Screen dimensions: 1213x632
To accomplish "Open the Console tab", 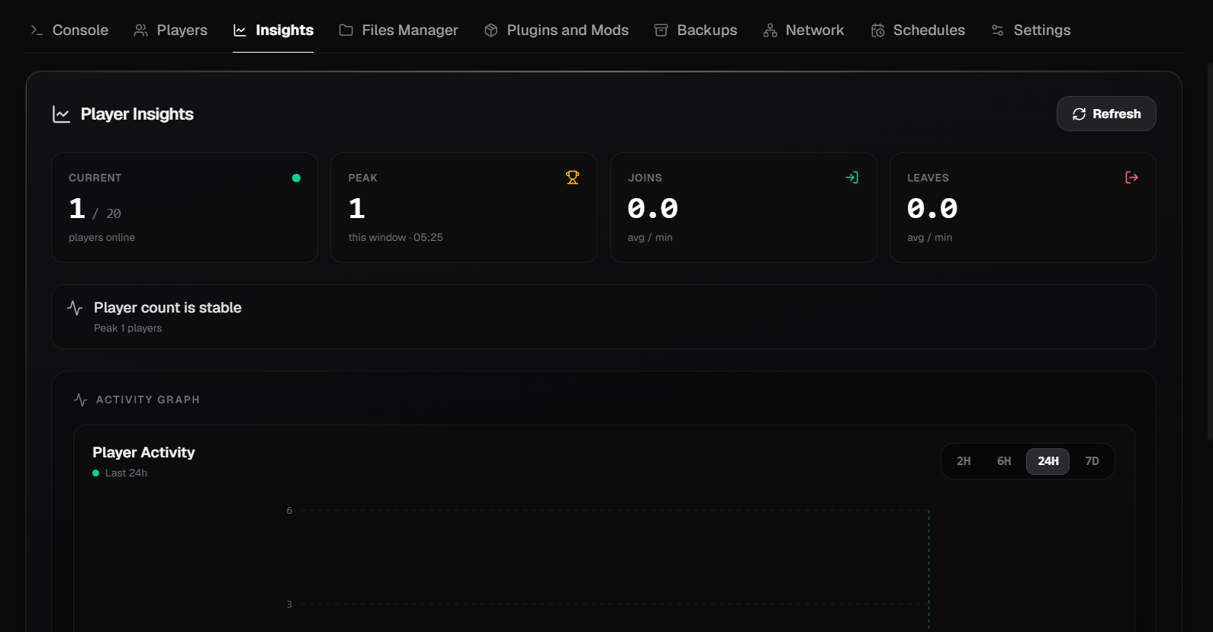I will pos(69,30).
